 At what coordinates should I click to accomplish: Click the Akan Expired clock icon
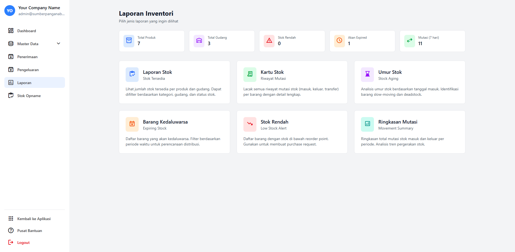(x=339, y=41)
